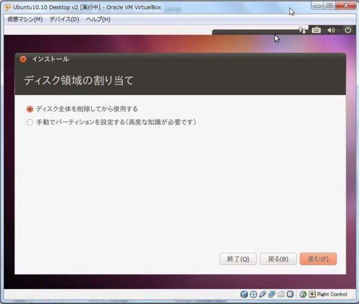Close the installer dialog via orange X
The width and height of the screenshot is (359, 304).
click(23, 59)
